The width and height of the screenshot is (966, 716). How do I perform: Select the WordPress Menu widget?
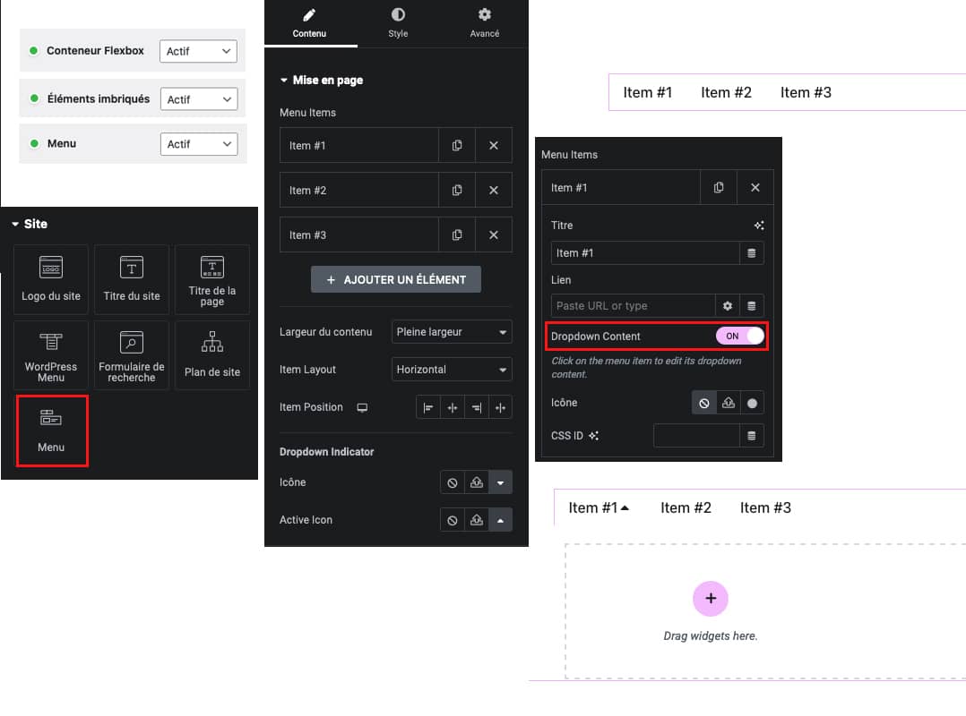[x=51, y=355]
